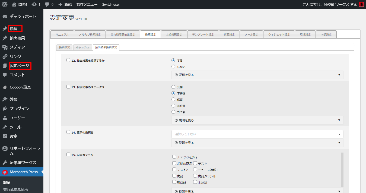Open the プラグイン plugin icon in sidebar

(x=5, y=109)
